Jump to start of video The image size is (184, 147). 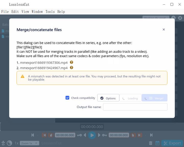point(33,135)
